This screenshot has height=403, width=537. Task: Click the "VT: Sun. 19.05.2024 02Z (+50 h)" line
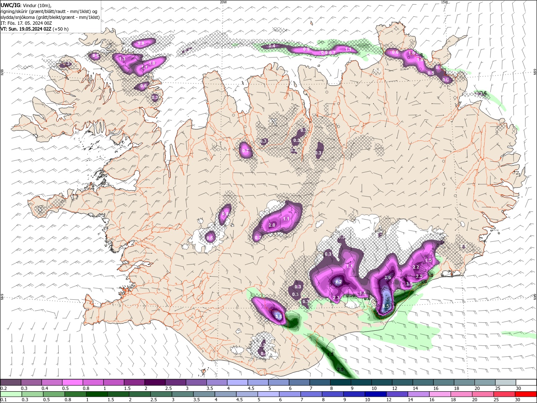pos(34,29)
